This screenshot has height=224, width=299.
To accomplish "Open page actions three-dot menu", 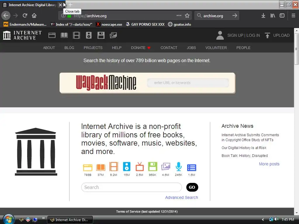I will [x=179, y=15].
